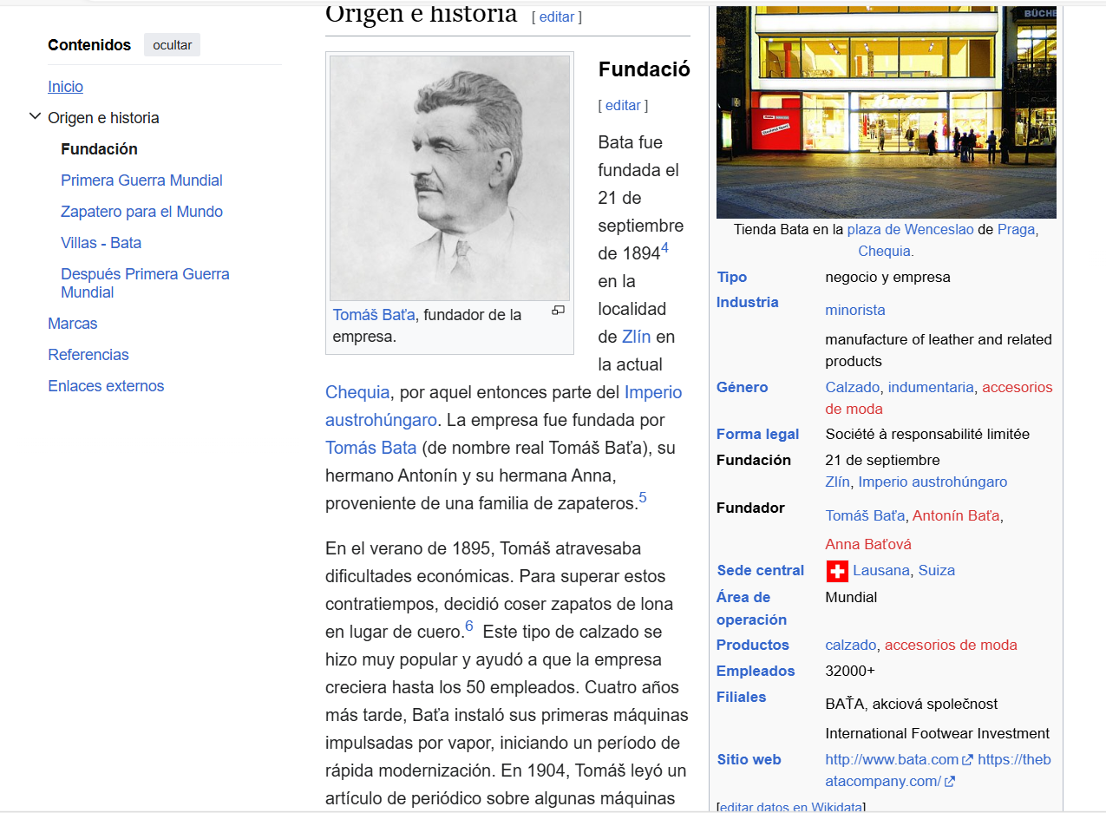Image resolution: width=1106 pixels, height=813 pixels.
Task: Open footnote 6 after cuero
Action: click(469, 626)
